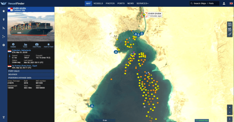Click the 5 nm map scale bar
This screenshot has width=234, height=122.
[x=105, y=120]
